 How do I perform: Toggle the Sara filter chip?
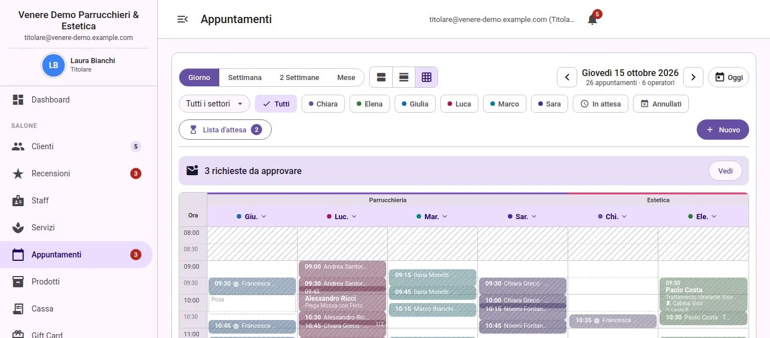(550, 104)
